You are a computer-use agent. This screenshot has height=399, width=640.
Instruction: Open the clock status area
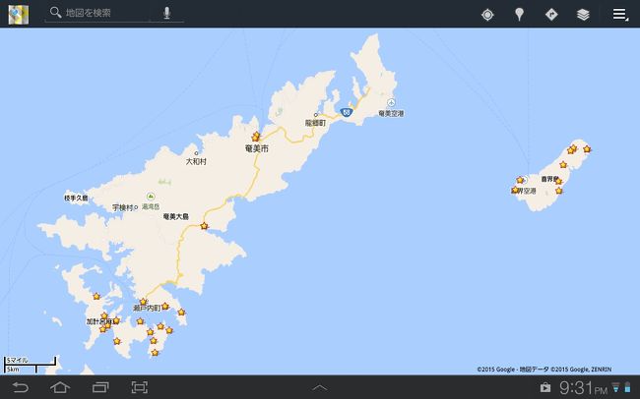tap(583, 387)
